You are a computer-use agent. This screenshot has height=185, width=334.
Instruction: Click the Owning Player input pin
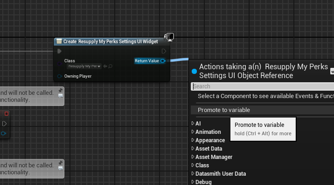(60, 76)
